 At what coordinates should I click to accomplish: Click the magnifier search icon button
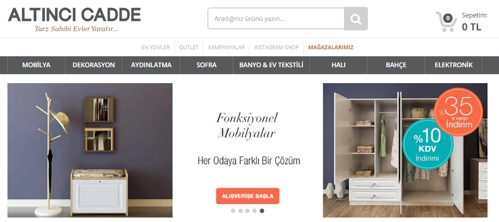[x=356, y=19]
